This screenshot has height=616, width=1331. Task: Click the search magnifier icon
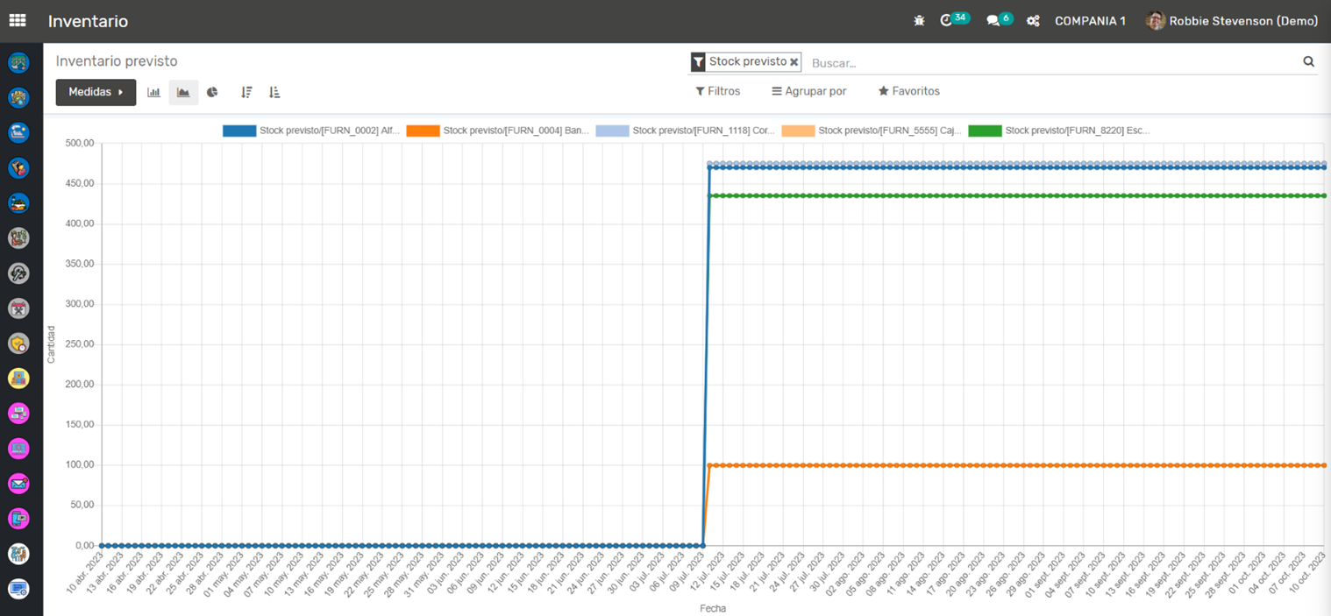tap(1308, 61)
